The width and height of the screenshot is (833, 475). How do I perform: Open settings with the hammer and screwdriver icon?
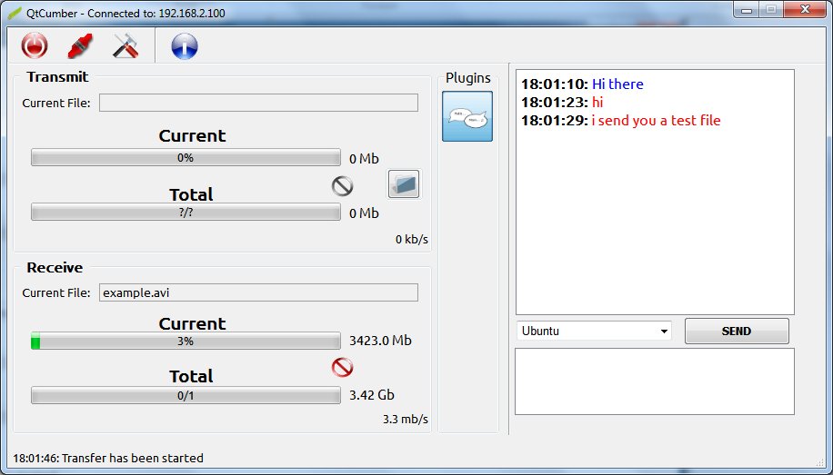(x=125, y=45)
